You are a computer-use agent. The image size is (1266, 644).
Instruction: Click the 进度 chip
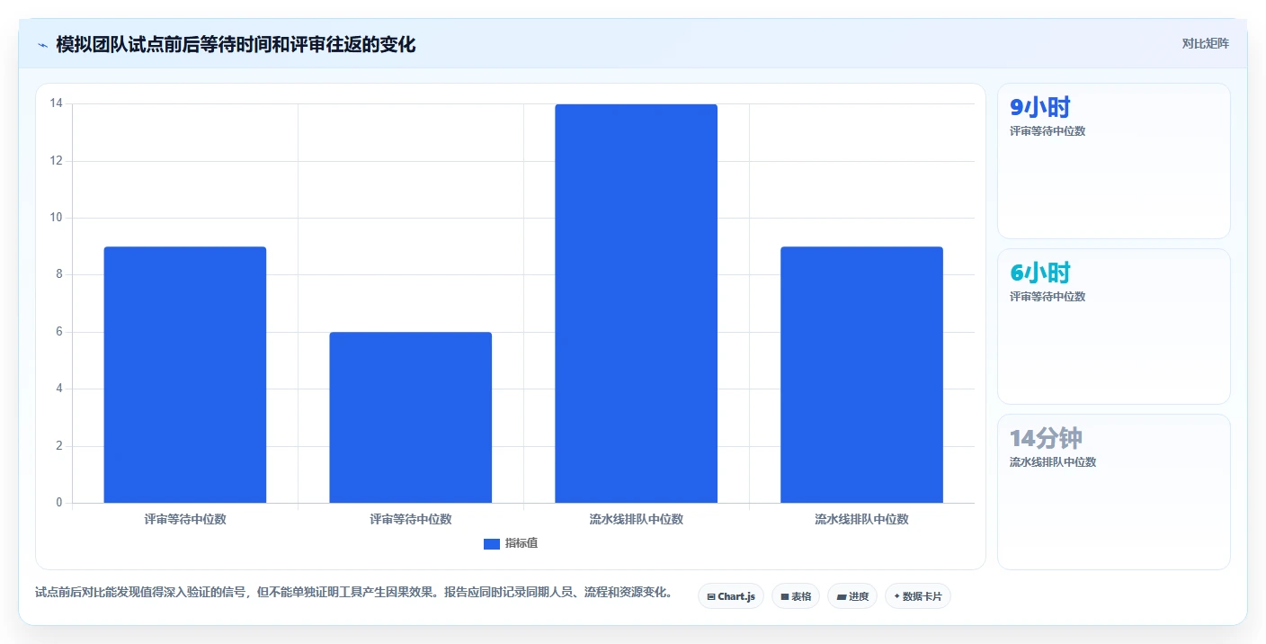coord(852,596)
